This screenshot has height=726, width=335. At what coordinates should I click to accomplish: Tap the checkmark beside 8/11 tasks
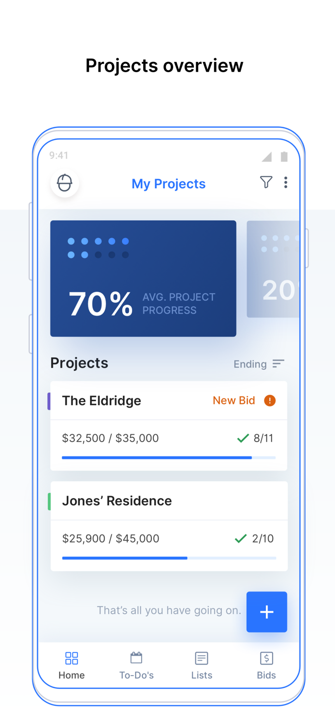[x=242, y=438]
